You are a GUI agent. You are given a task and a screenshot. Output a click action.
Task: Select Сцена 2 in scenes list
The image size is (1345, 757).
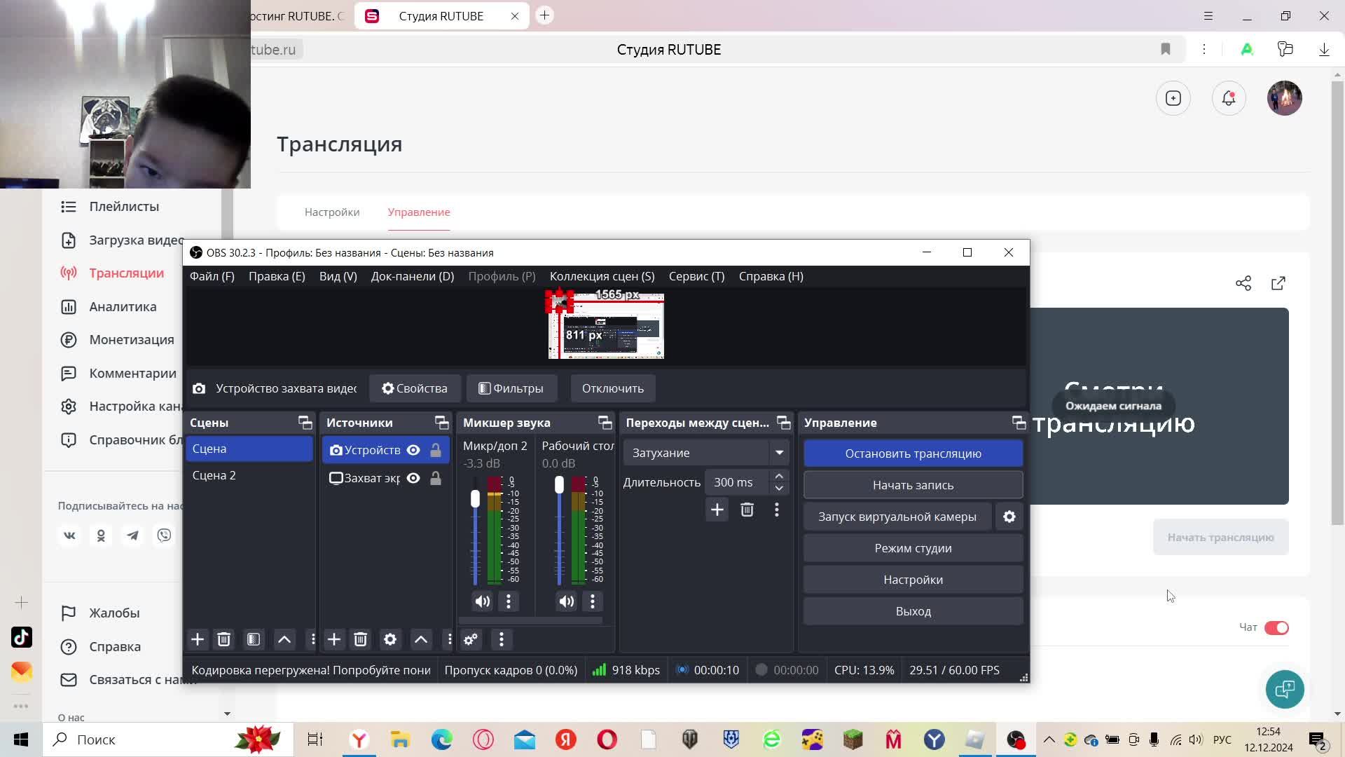(249, 475)
